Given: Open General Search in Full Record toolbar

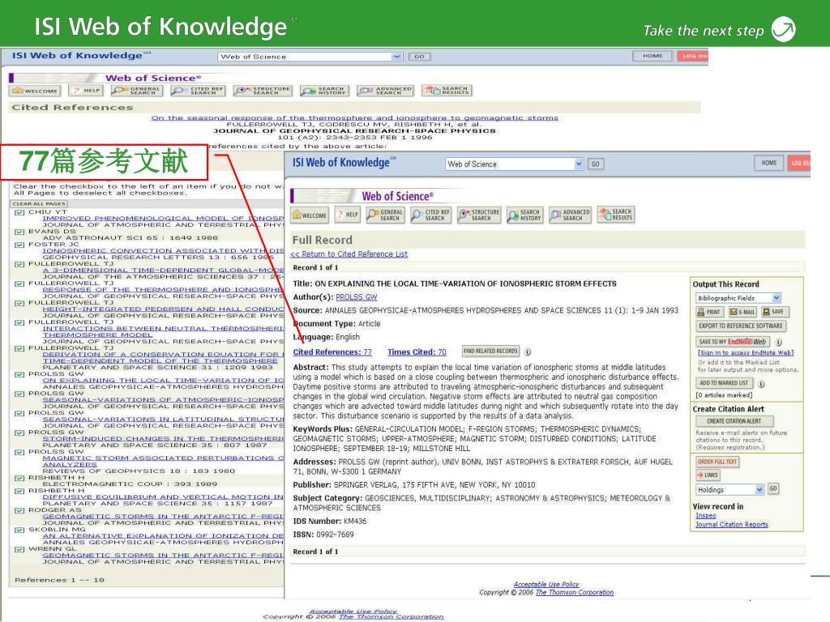Looking at the screenshot, I should pos(385,215).
